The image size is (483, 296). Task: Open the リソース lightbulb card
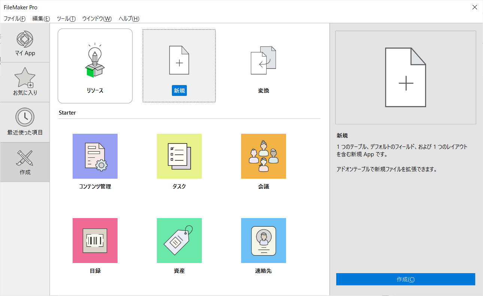pyautogui.click(x=95, y=66)
